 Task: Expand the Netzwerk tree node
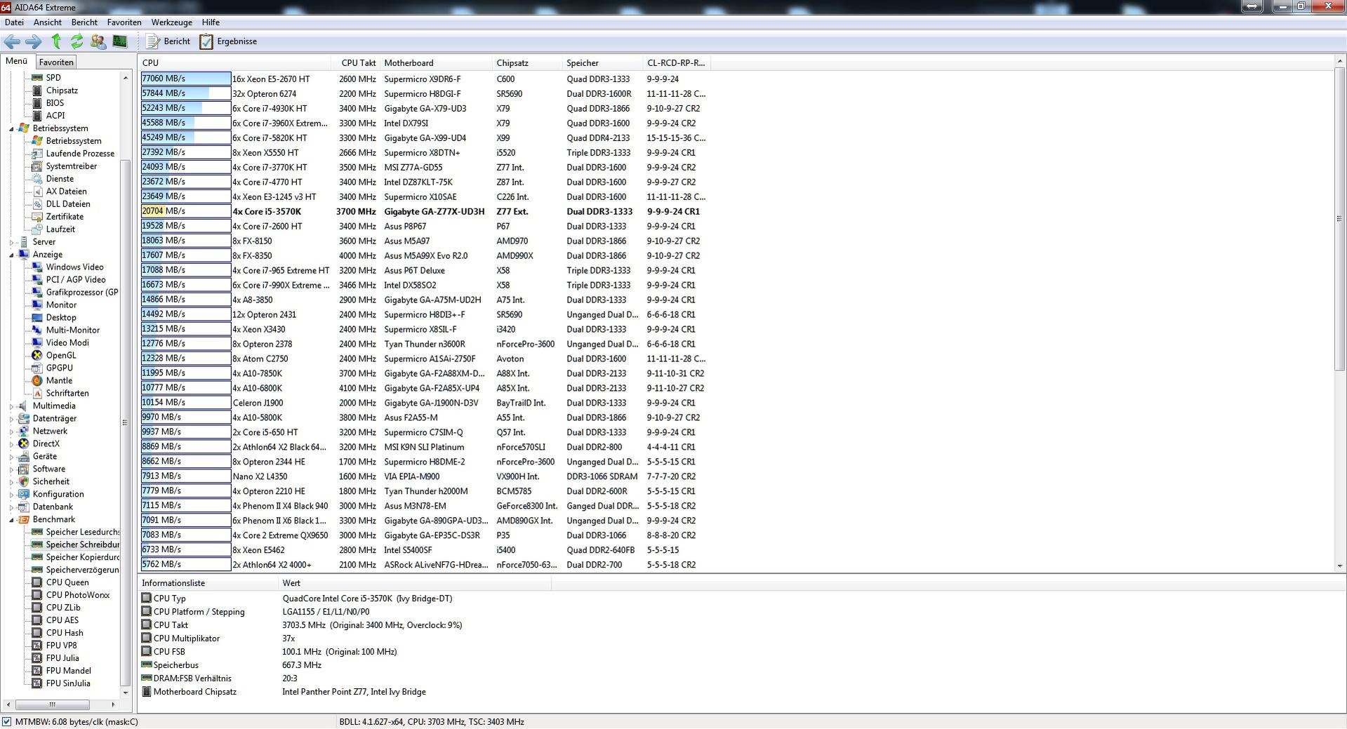12,432
